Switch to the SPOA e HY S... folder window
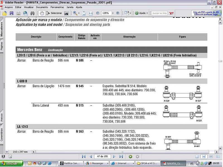Screen dimensions: 223x167 coord(148,163)
